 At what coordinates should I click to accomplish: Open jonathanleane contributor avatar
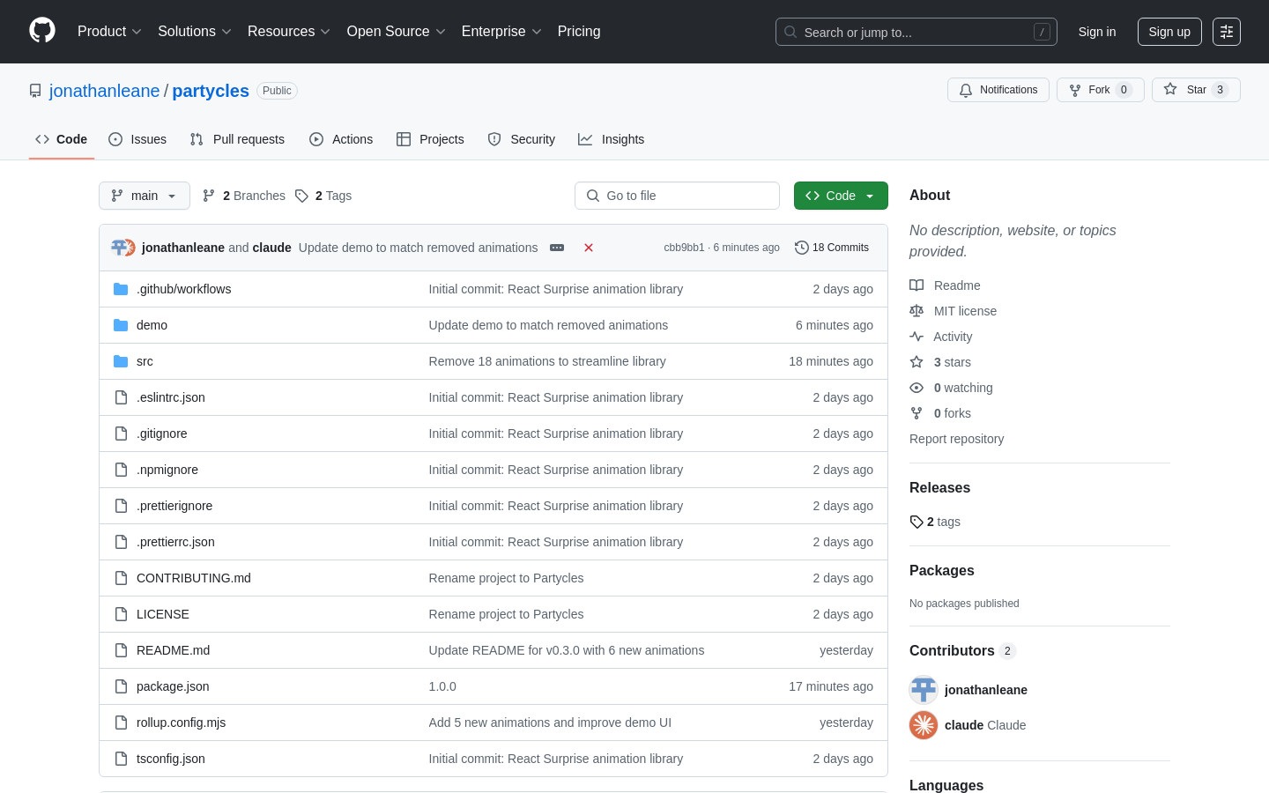click(924, 690)
